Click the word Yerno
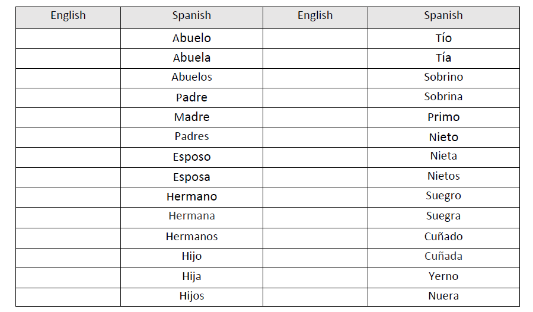 tap(443, 276)
